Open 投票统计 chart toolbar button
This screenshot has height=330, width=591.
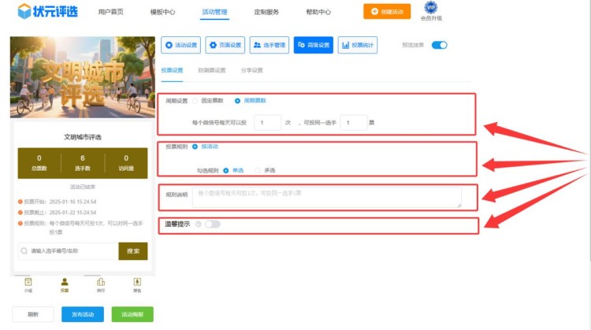coord(357,45)
